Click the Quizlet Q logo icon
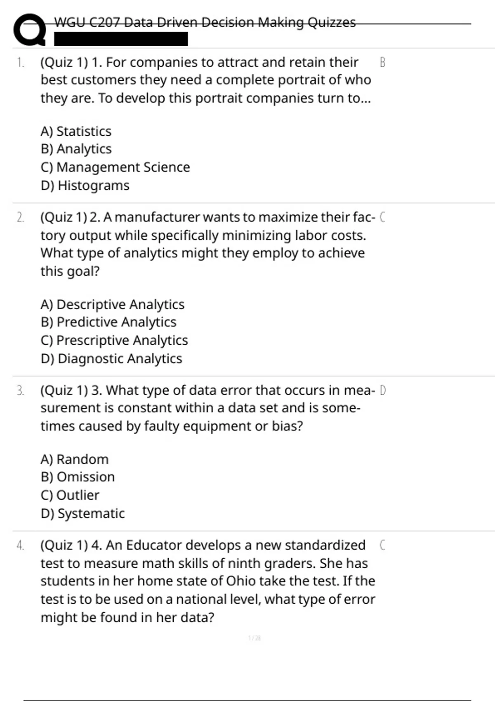The width and height of the screenshot is (495, 701). 29,30
